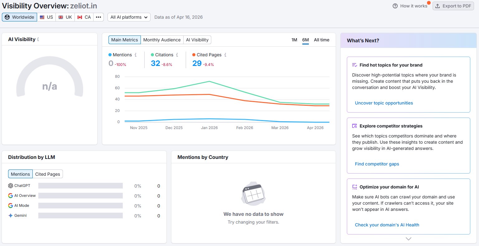
Task: Switch to chart AI Visibility tab
Action: tap(197, 40)
